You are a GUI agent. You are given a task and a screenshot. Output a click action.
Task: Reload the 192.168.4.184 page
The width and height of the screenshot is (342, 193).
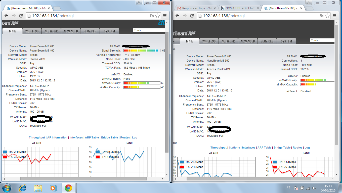click(21, 16)
